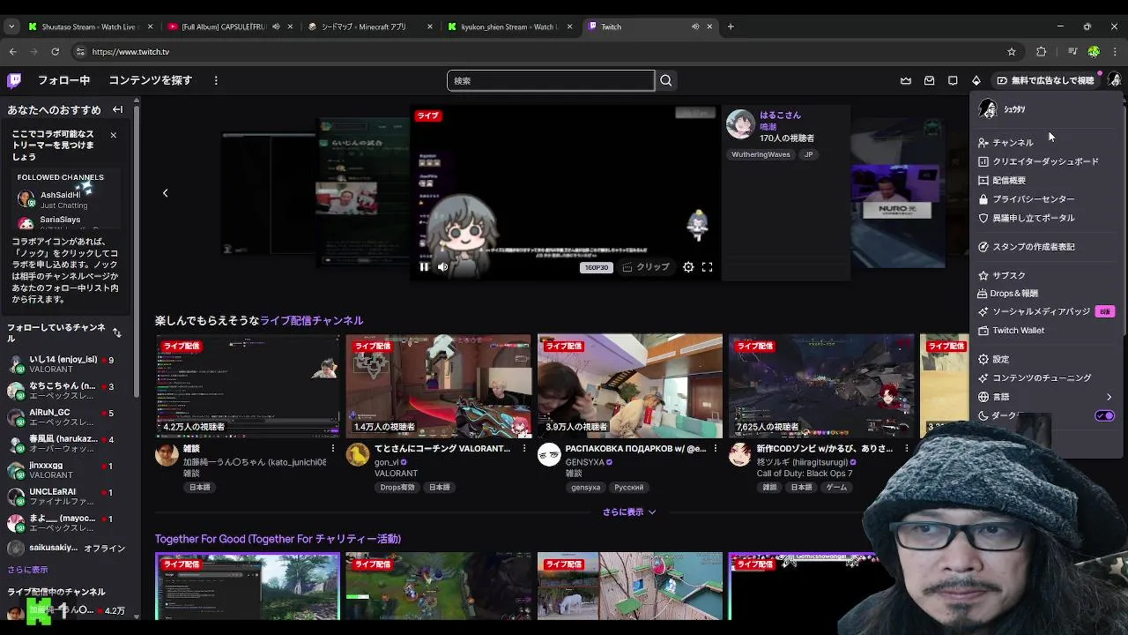The image size is (1128, 635).
Task: Open 設定 settings menu item
Action: click(1047, 359)
